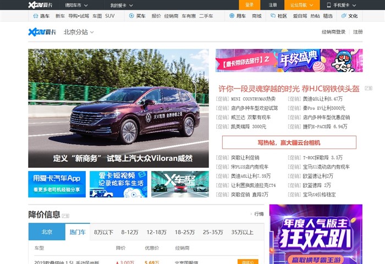Click the 文化 section icon
The image size is (385, 264).
(x=344, y=16)
